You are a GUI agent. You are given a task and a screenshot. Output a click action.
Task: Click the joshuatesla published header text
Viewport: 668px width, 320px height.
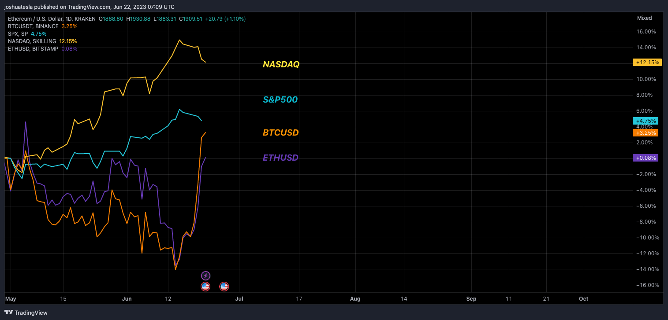[89, 7]
